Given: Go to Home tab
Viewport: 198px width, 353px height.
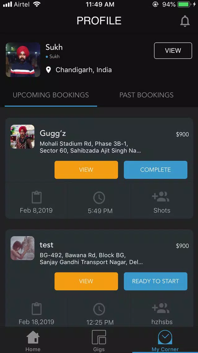Looking at the screenshot, I should [x=33, y=341].
